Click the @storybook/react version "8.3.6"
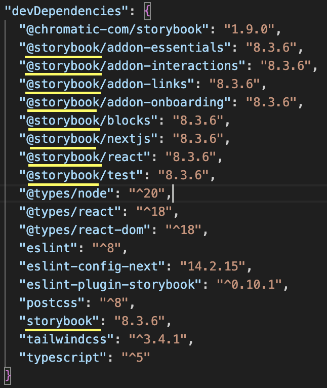The width and height of the screenshot is (327, 388). point(191,157)
